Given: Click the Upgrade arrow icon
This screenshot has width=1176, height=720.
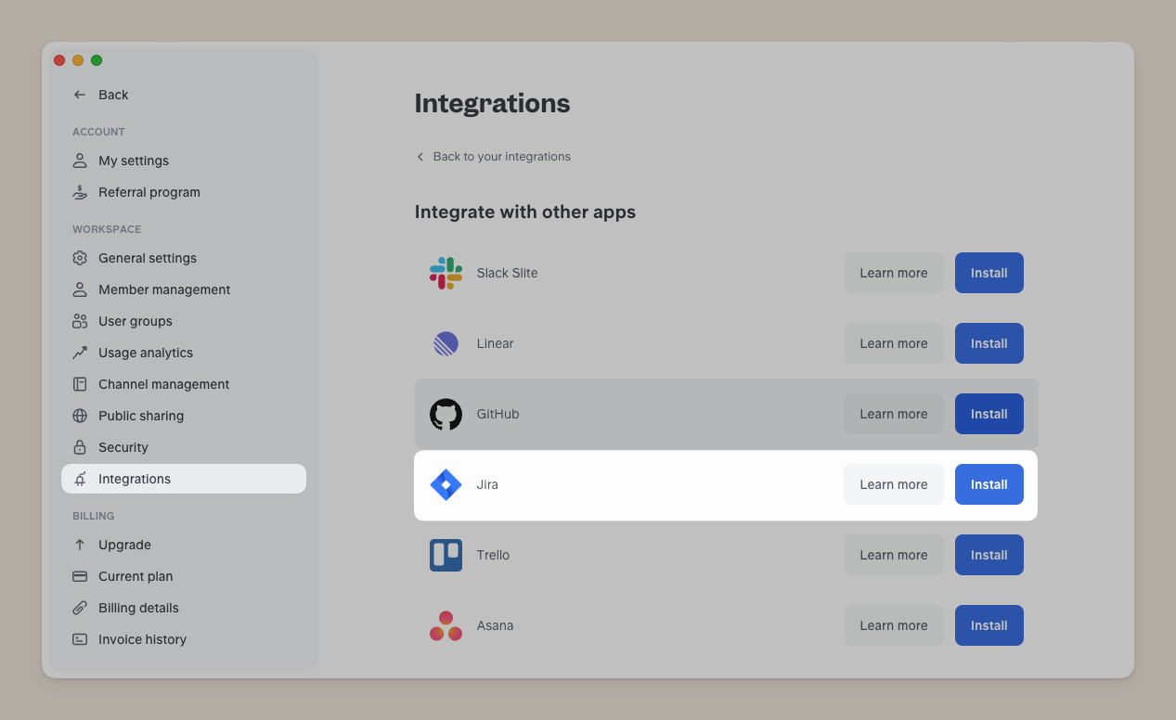Looking at the screenshot, I should (80, 545).
